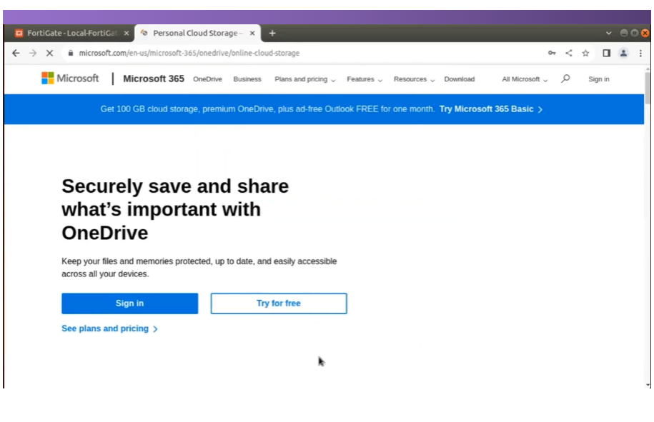Click the browser forward arrow

coord(33,54)
